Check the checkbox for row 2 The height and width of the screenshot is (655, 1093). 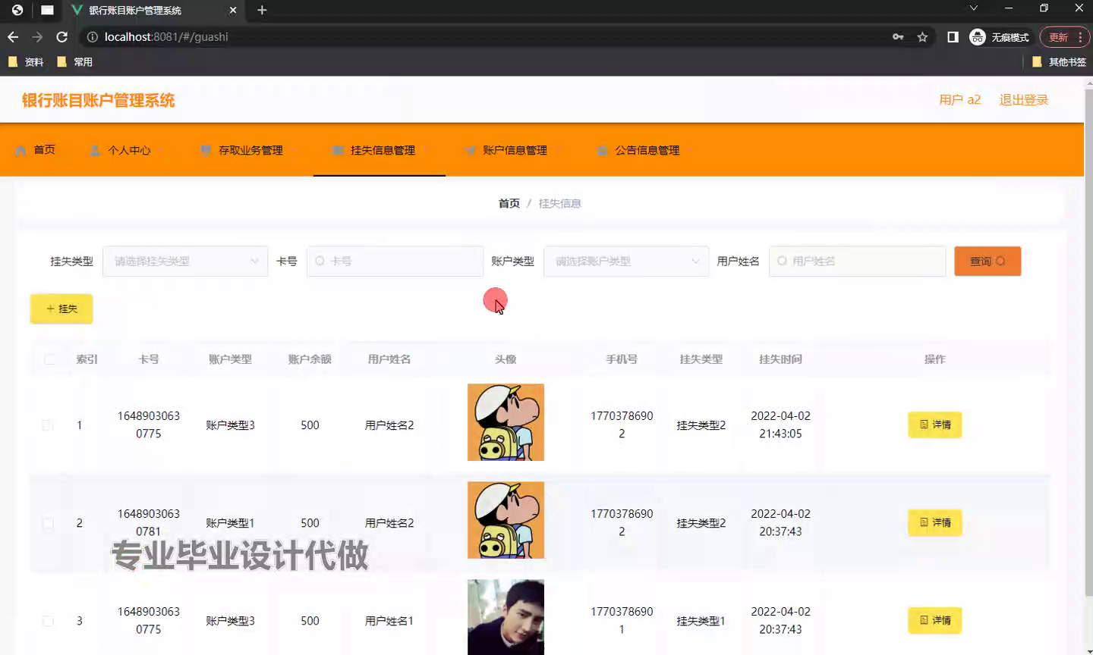[x=48, y=523]
